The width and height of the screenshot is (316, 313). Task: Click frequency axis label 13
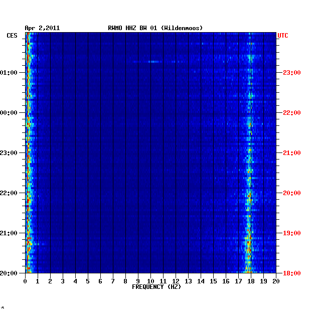(188, 281)
